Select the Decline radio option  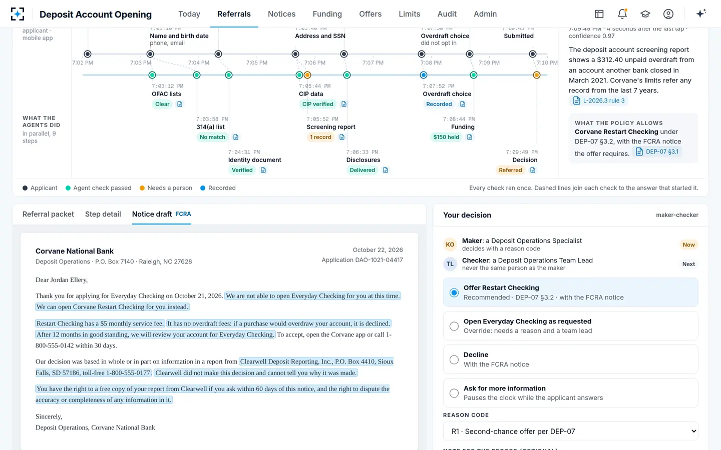pyautogui.click(x=571, y=359)
